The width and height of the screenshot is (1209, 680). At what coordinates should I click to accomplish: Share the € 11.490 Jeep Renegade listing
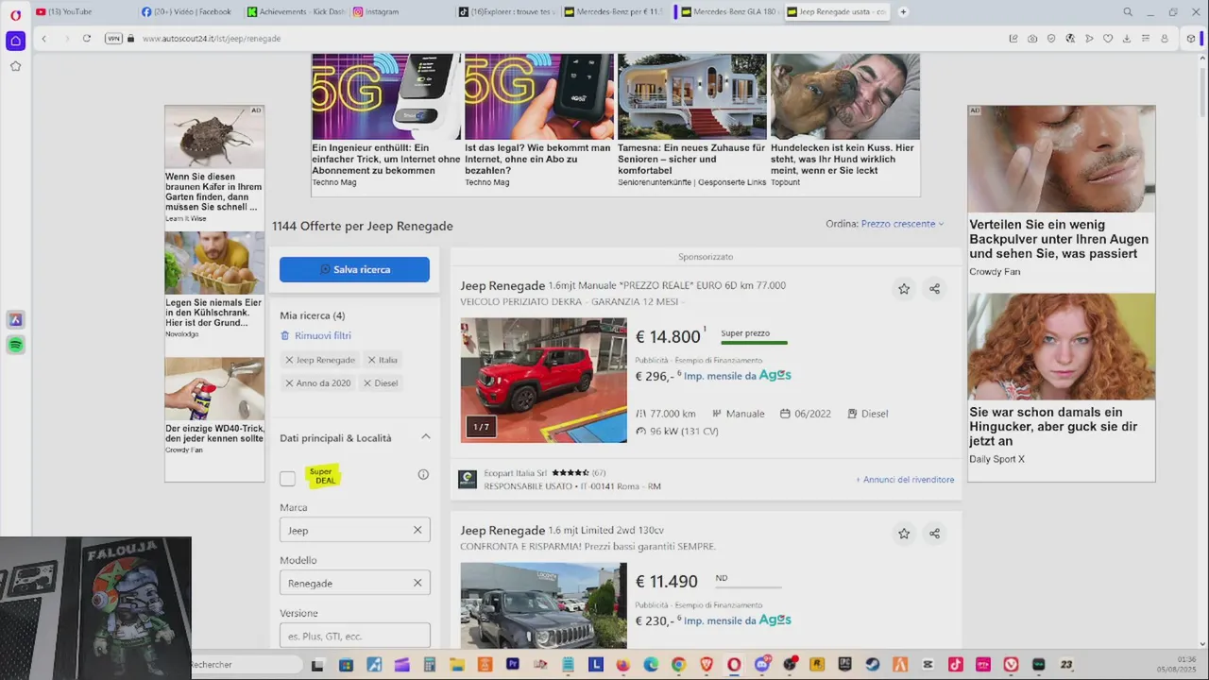(x=934, y=534)
